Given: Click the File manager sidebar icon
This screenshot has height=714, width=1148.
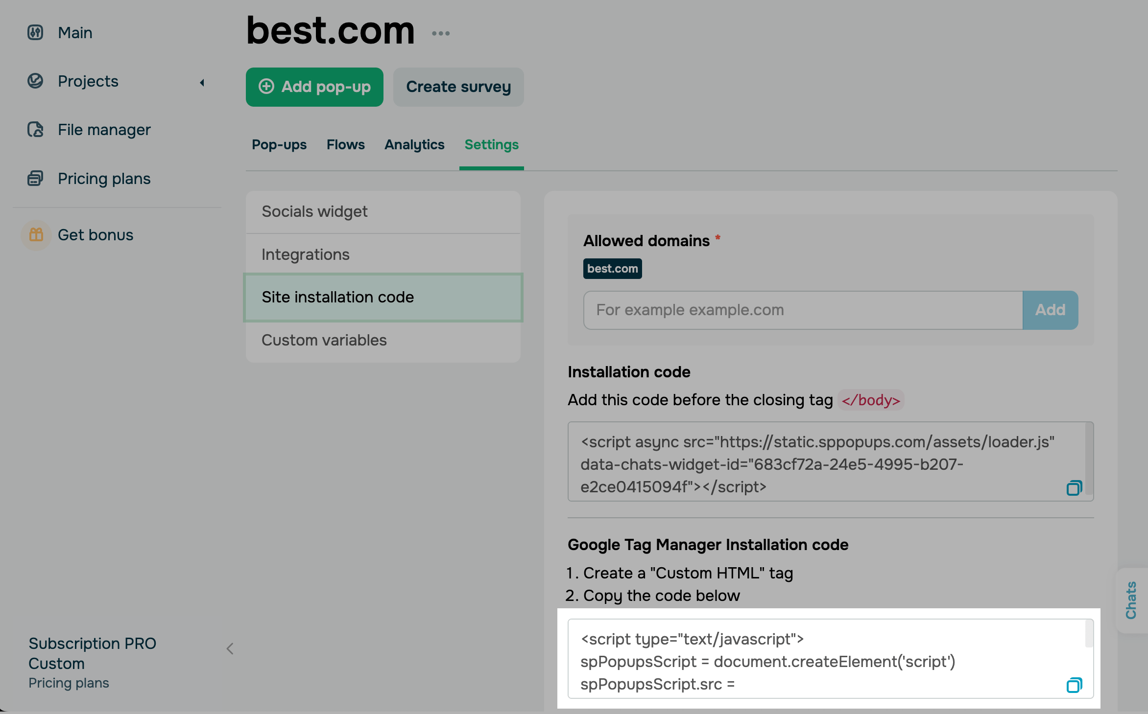Looking at the screenshot, I should point(35,130).
